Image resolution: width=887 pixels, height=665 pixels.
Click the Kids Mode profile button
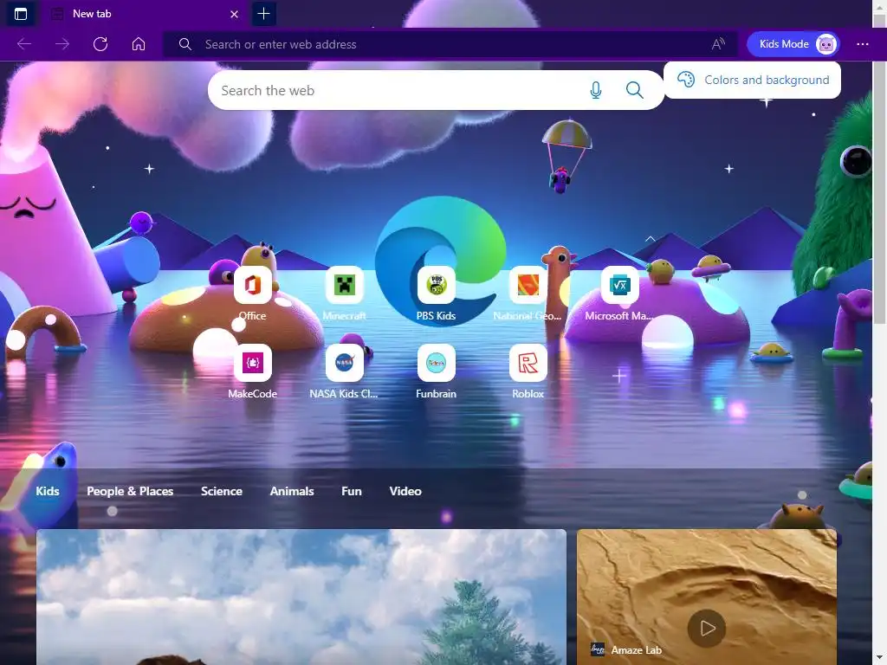[793, 44]
